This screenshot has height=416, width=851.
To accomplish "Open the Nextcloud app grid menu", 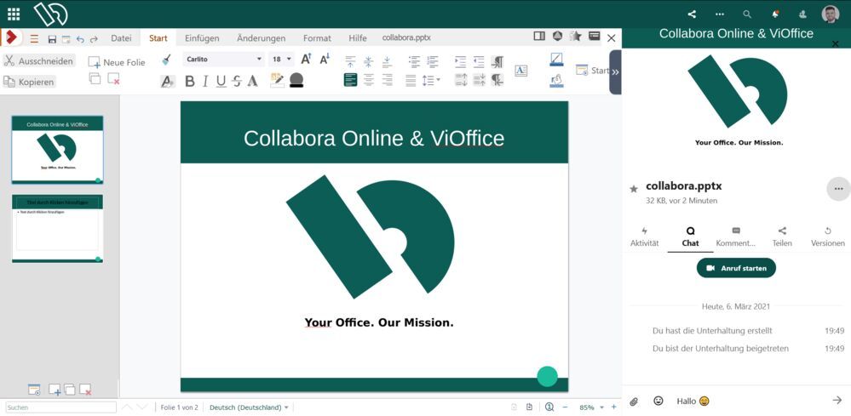I will click(14, 14).
